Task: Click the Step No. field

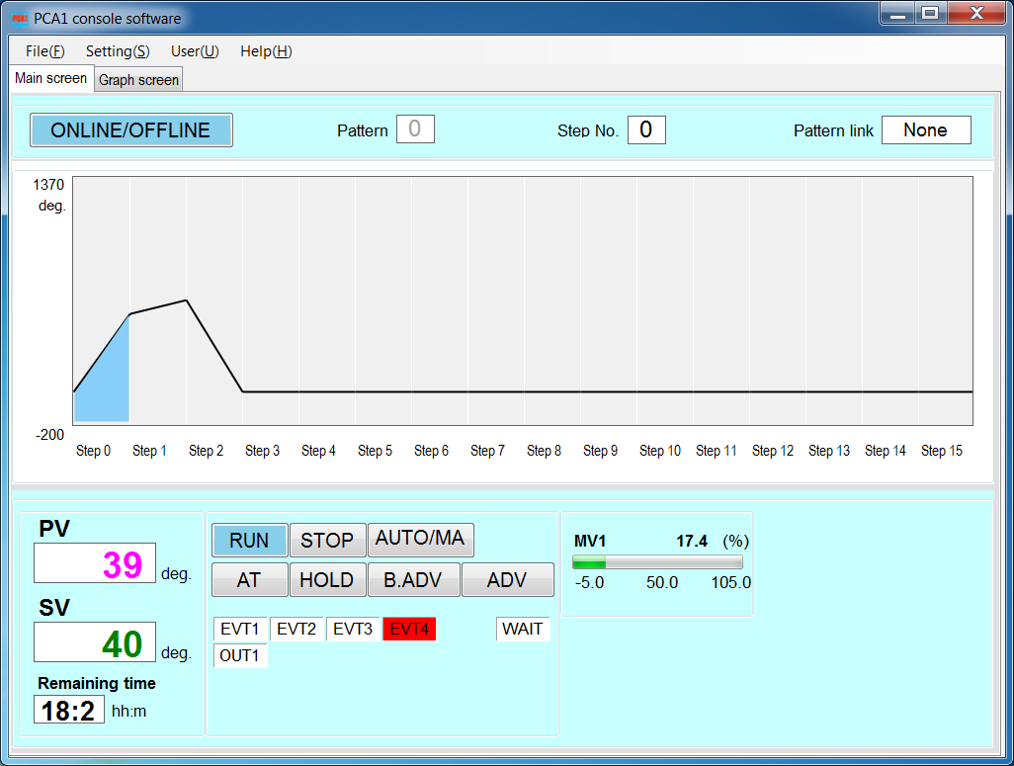Action: [x=646, y=129]
